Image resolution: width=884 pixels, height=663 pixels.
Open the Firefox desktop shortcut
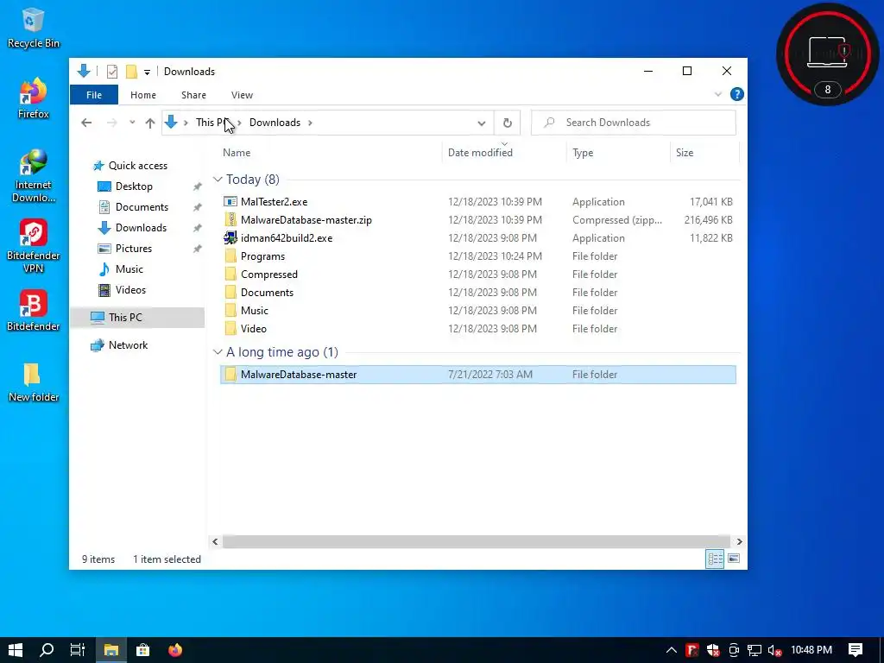coord(33,98)
